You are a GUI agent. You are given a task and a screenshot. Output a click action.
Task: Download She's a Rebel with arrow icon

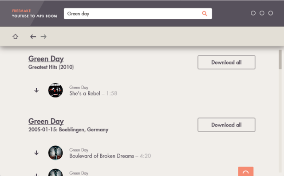pos(36,90)
